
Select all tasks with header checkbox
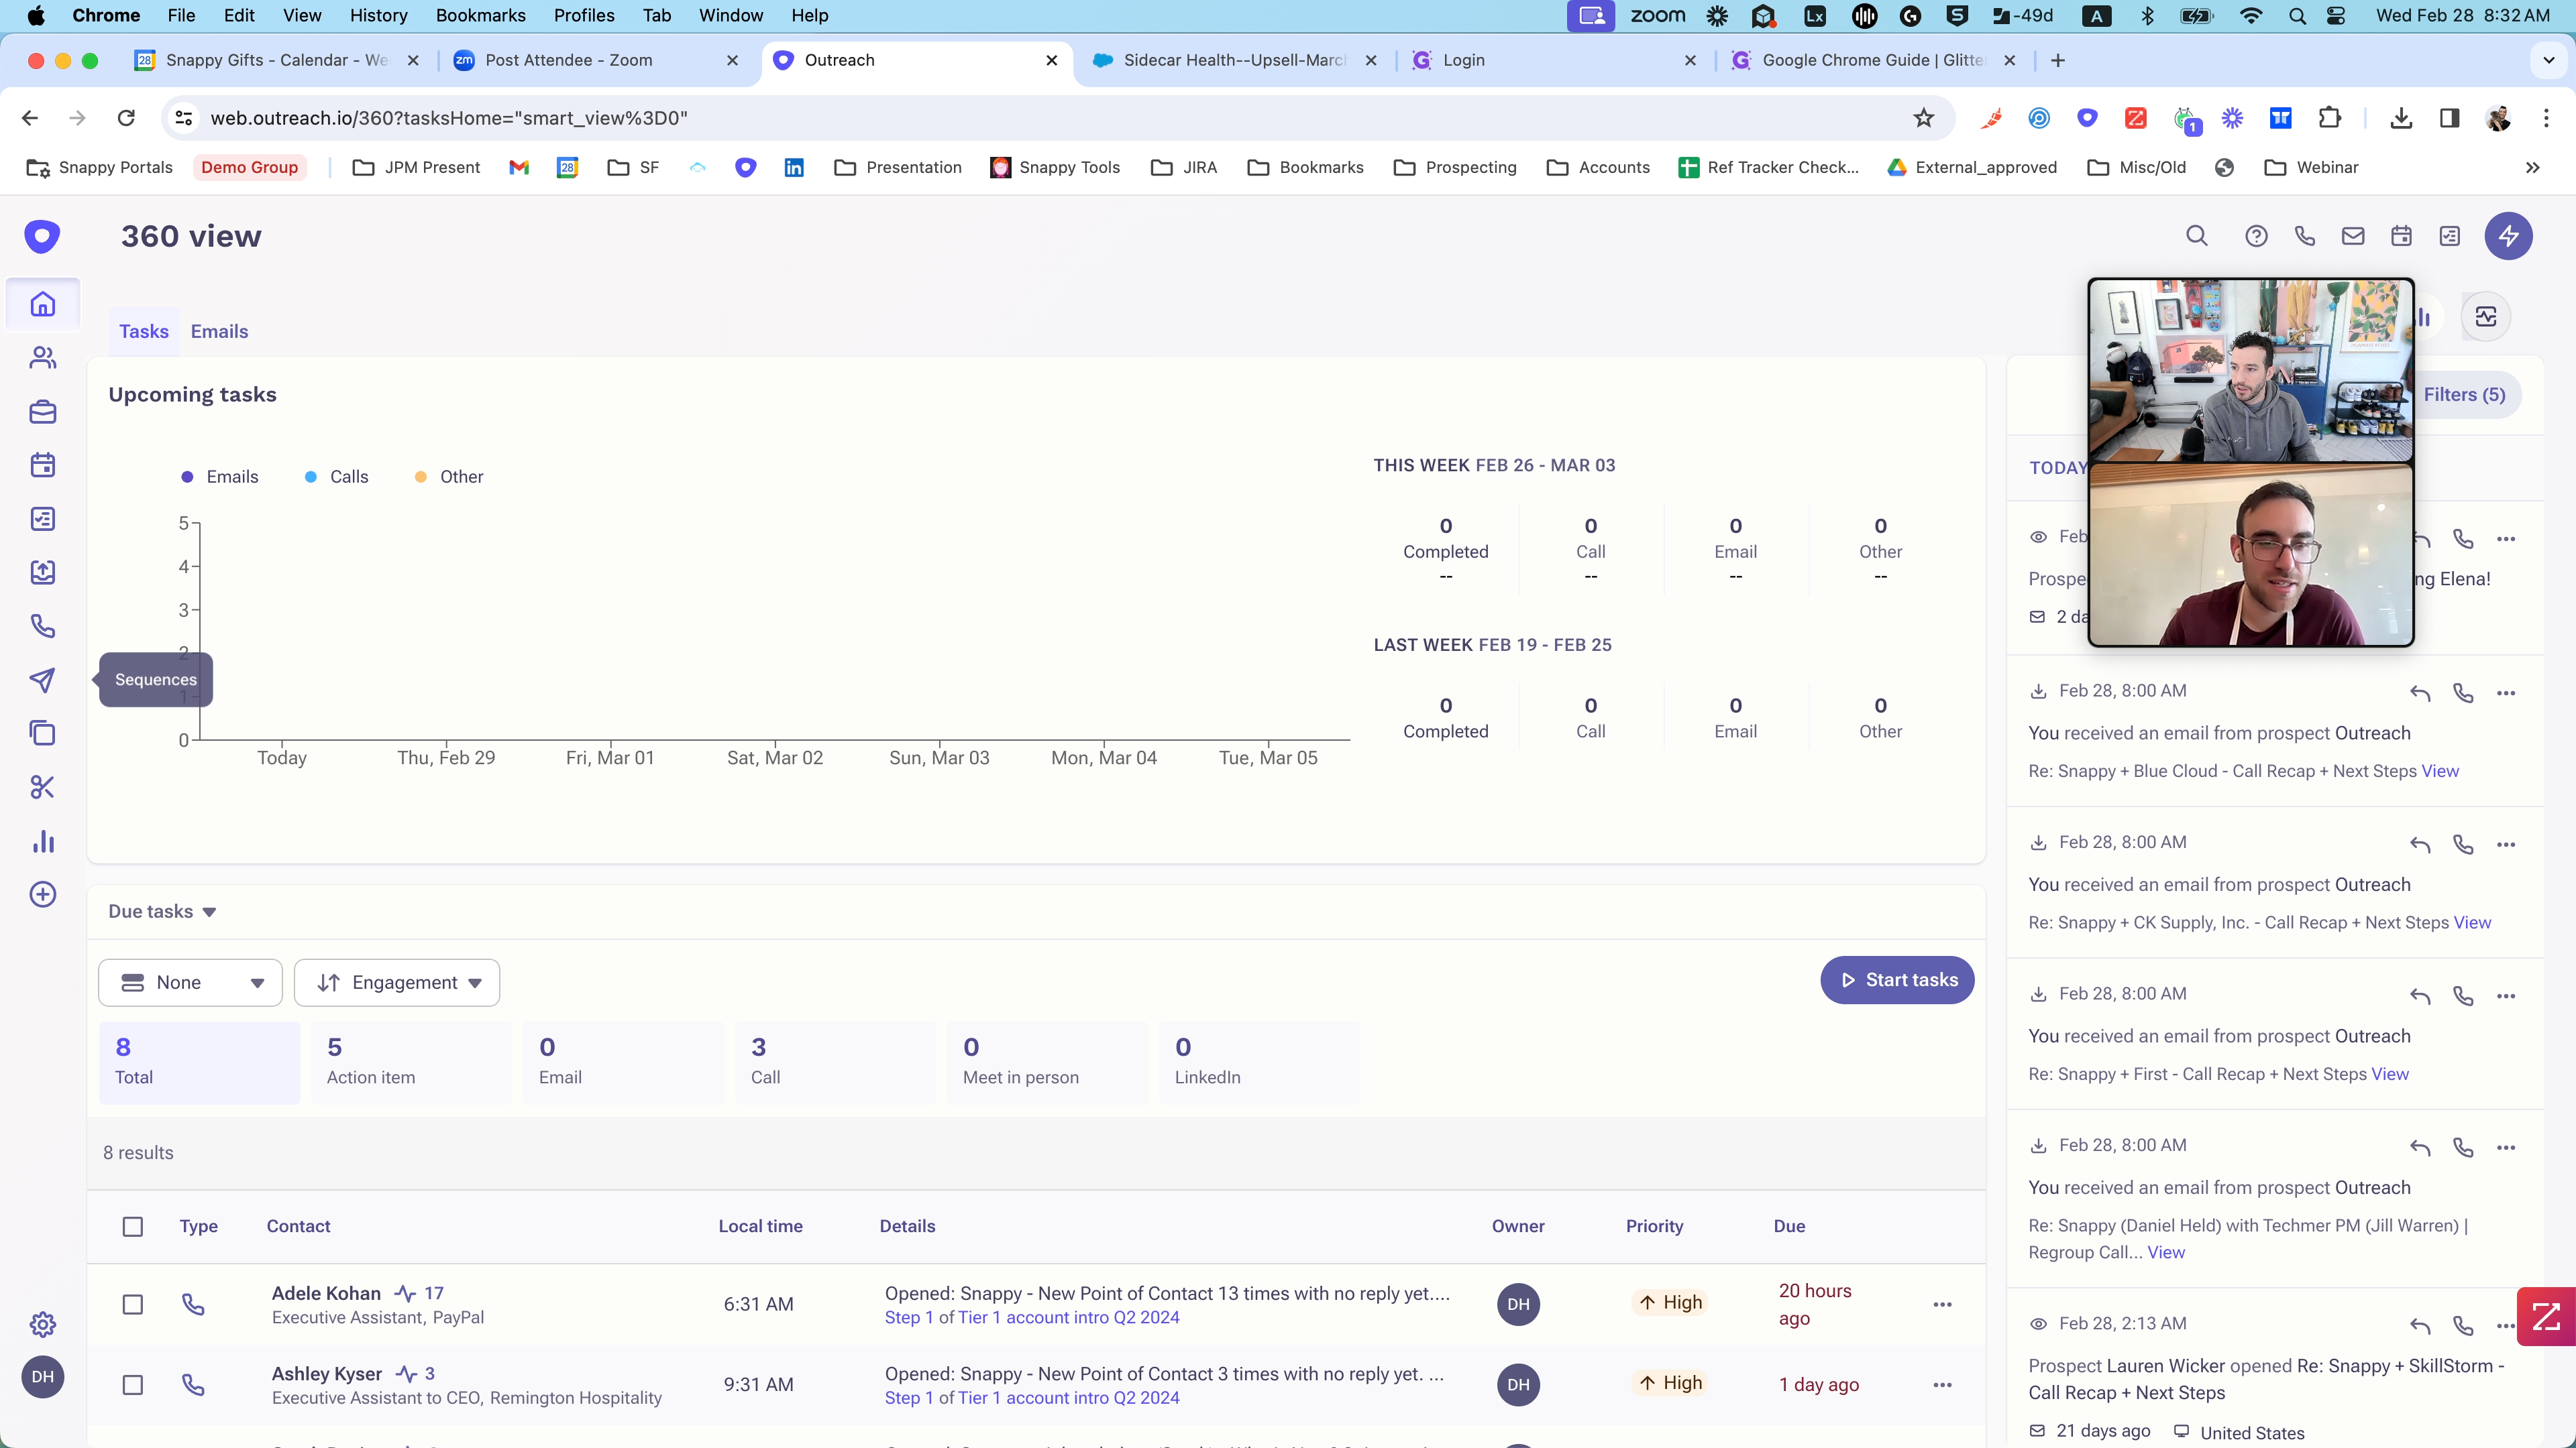pyautogui.click(x=132, y=1226)
